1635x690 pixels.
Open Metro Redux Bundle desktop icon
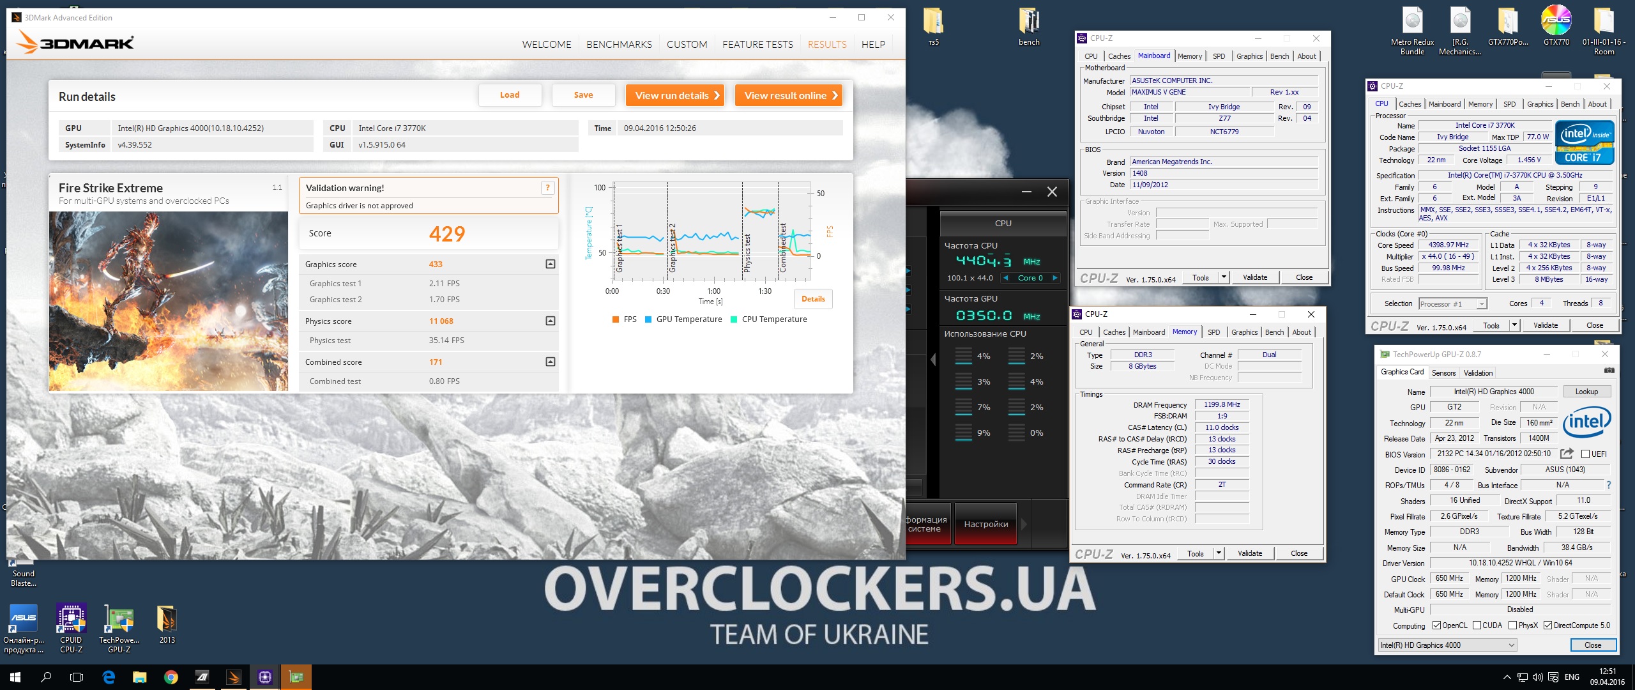coord(1412,31)
